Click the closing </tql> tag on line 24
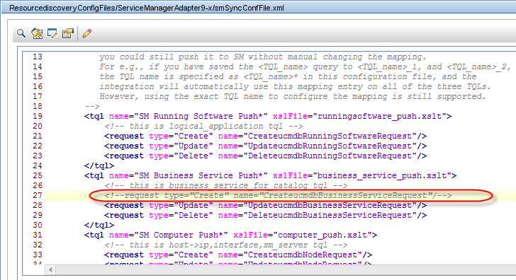 pos(99,165)
